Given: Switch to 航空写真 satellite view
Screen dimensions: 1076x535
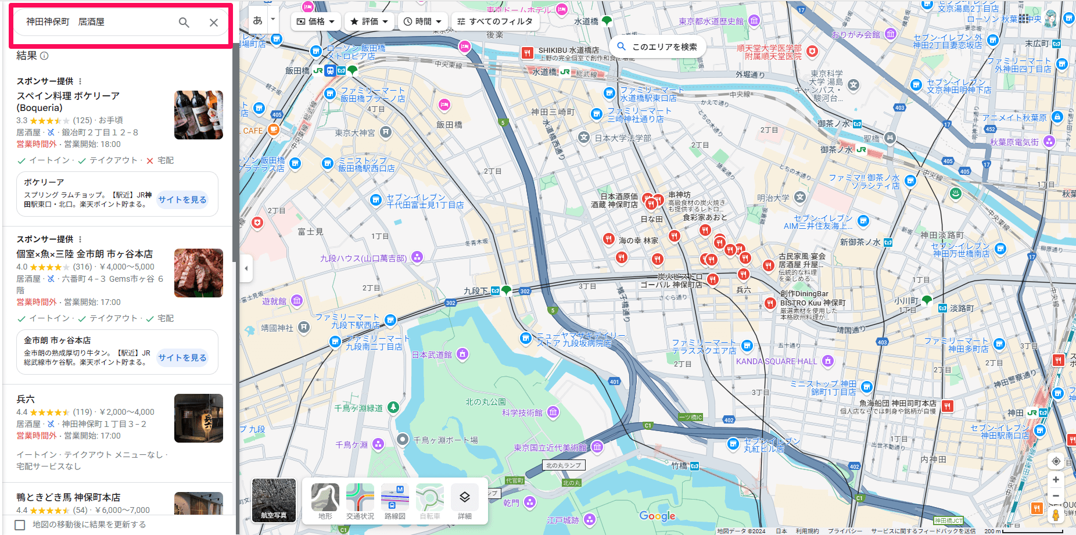Looking at the screenshot, I should tap(274, 500).
